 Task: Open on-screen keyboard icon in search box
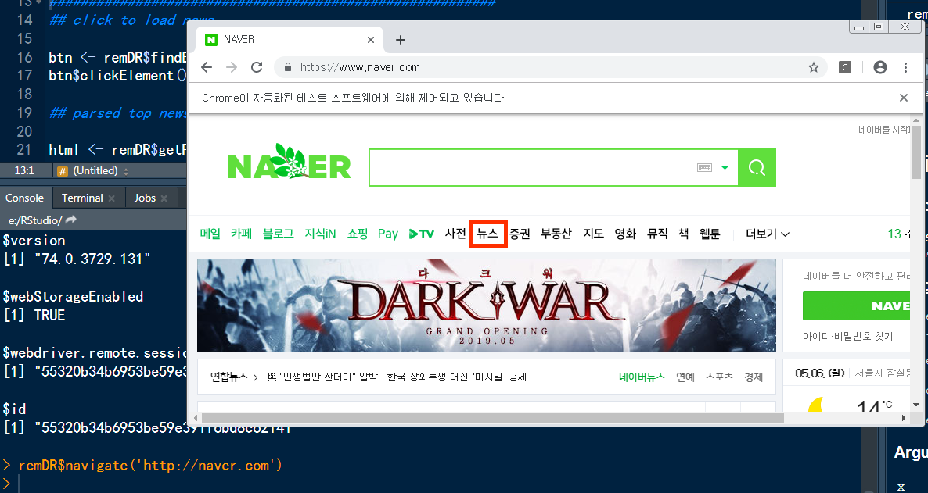point(704,168)
